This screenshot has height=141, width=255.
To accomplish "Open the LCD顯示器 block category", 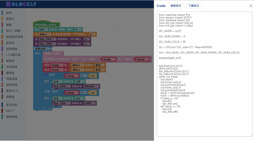I will coord(13,55).
